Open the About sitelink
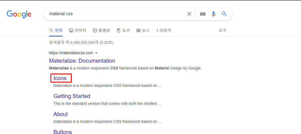This screenshot has width=301, height=134. pos(61,114)
